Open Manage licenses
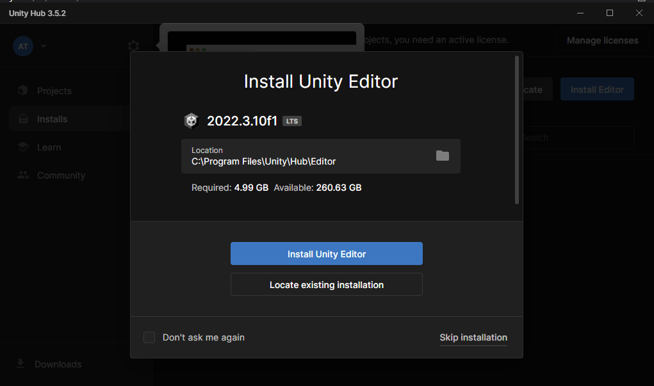 click(602, 40)
